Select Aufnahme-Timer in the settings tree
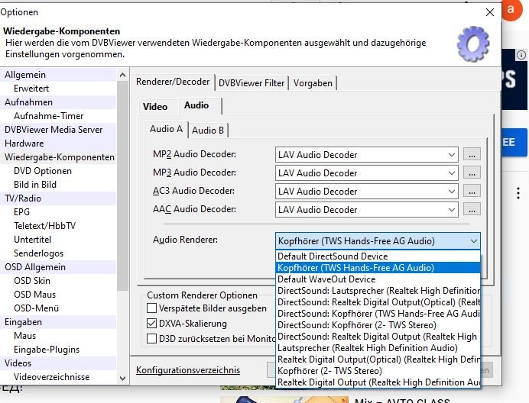Screen dimensions: 529x403 tap(48, 116)
